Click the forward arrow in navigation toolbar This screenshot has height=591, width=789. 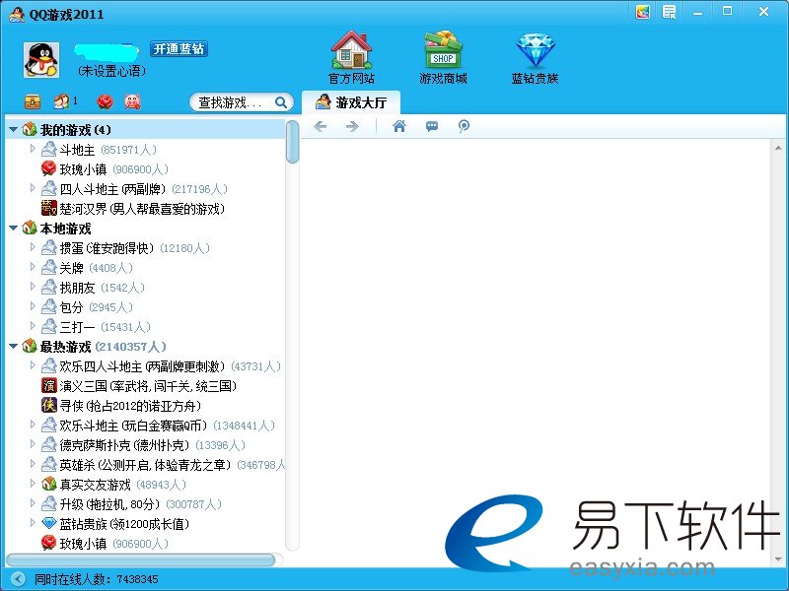(x=352, y=126)
